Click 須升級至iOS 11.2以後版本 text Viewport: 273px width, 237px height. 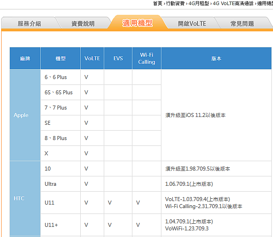click(x=195, y=115)
